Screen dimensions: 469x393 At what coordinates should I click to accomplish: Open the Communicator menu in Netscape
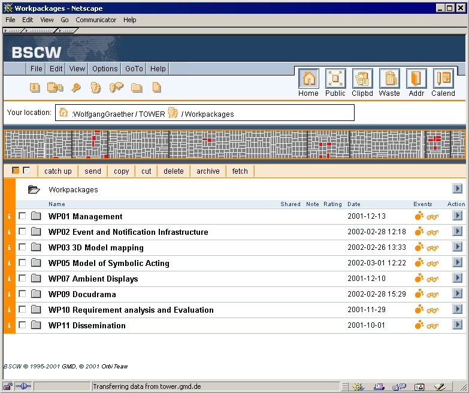(x=96, y=20)
